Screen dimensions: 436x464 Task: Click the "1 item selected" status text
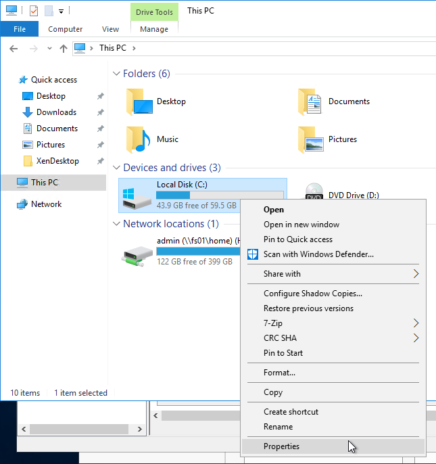pyautogui.click(x=80, y=393)
